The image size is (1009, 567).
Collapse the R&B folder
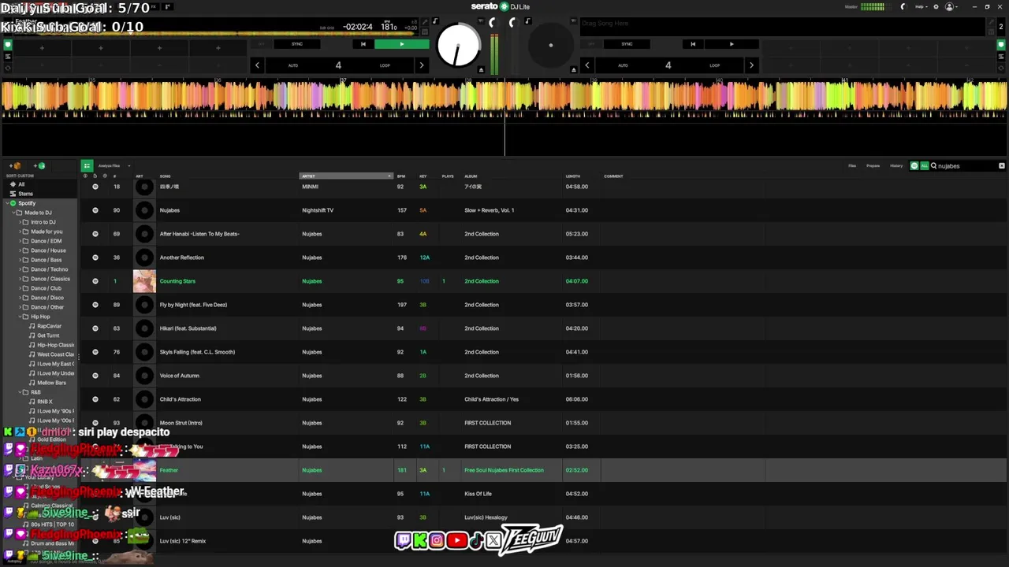coord(20,392)
